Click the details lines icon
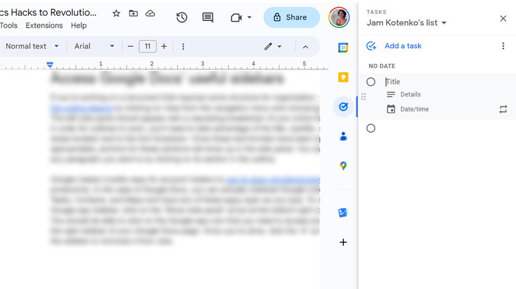Image resolution: width=516 pixels, height=289 pixels. tap(391, 94)
